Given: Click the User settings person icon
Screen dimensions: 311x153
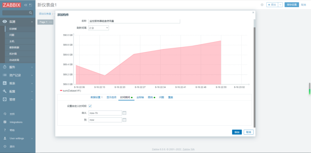Looking at the screenshot, I should click(5, 138).
